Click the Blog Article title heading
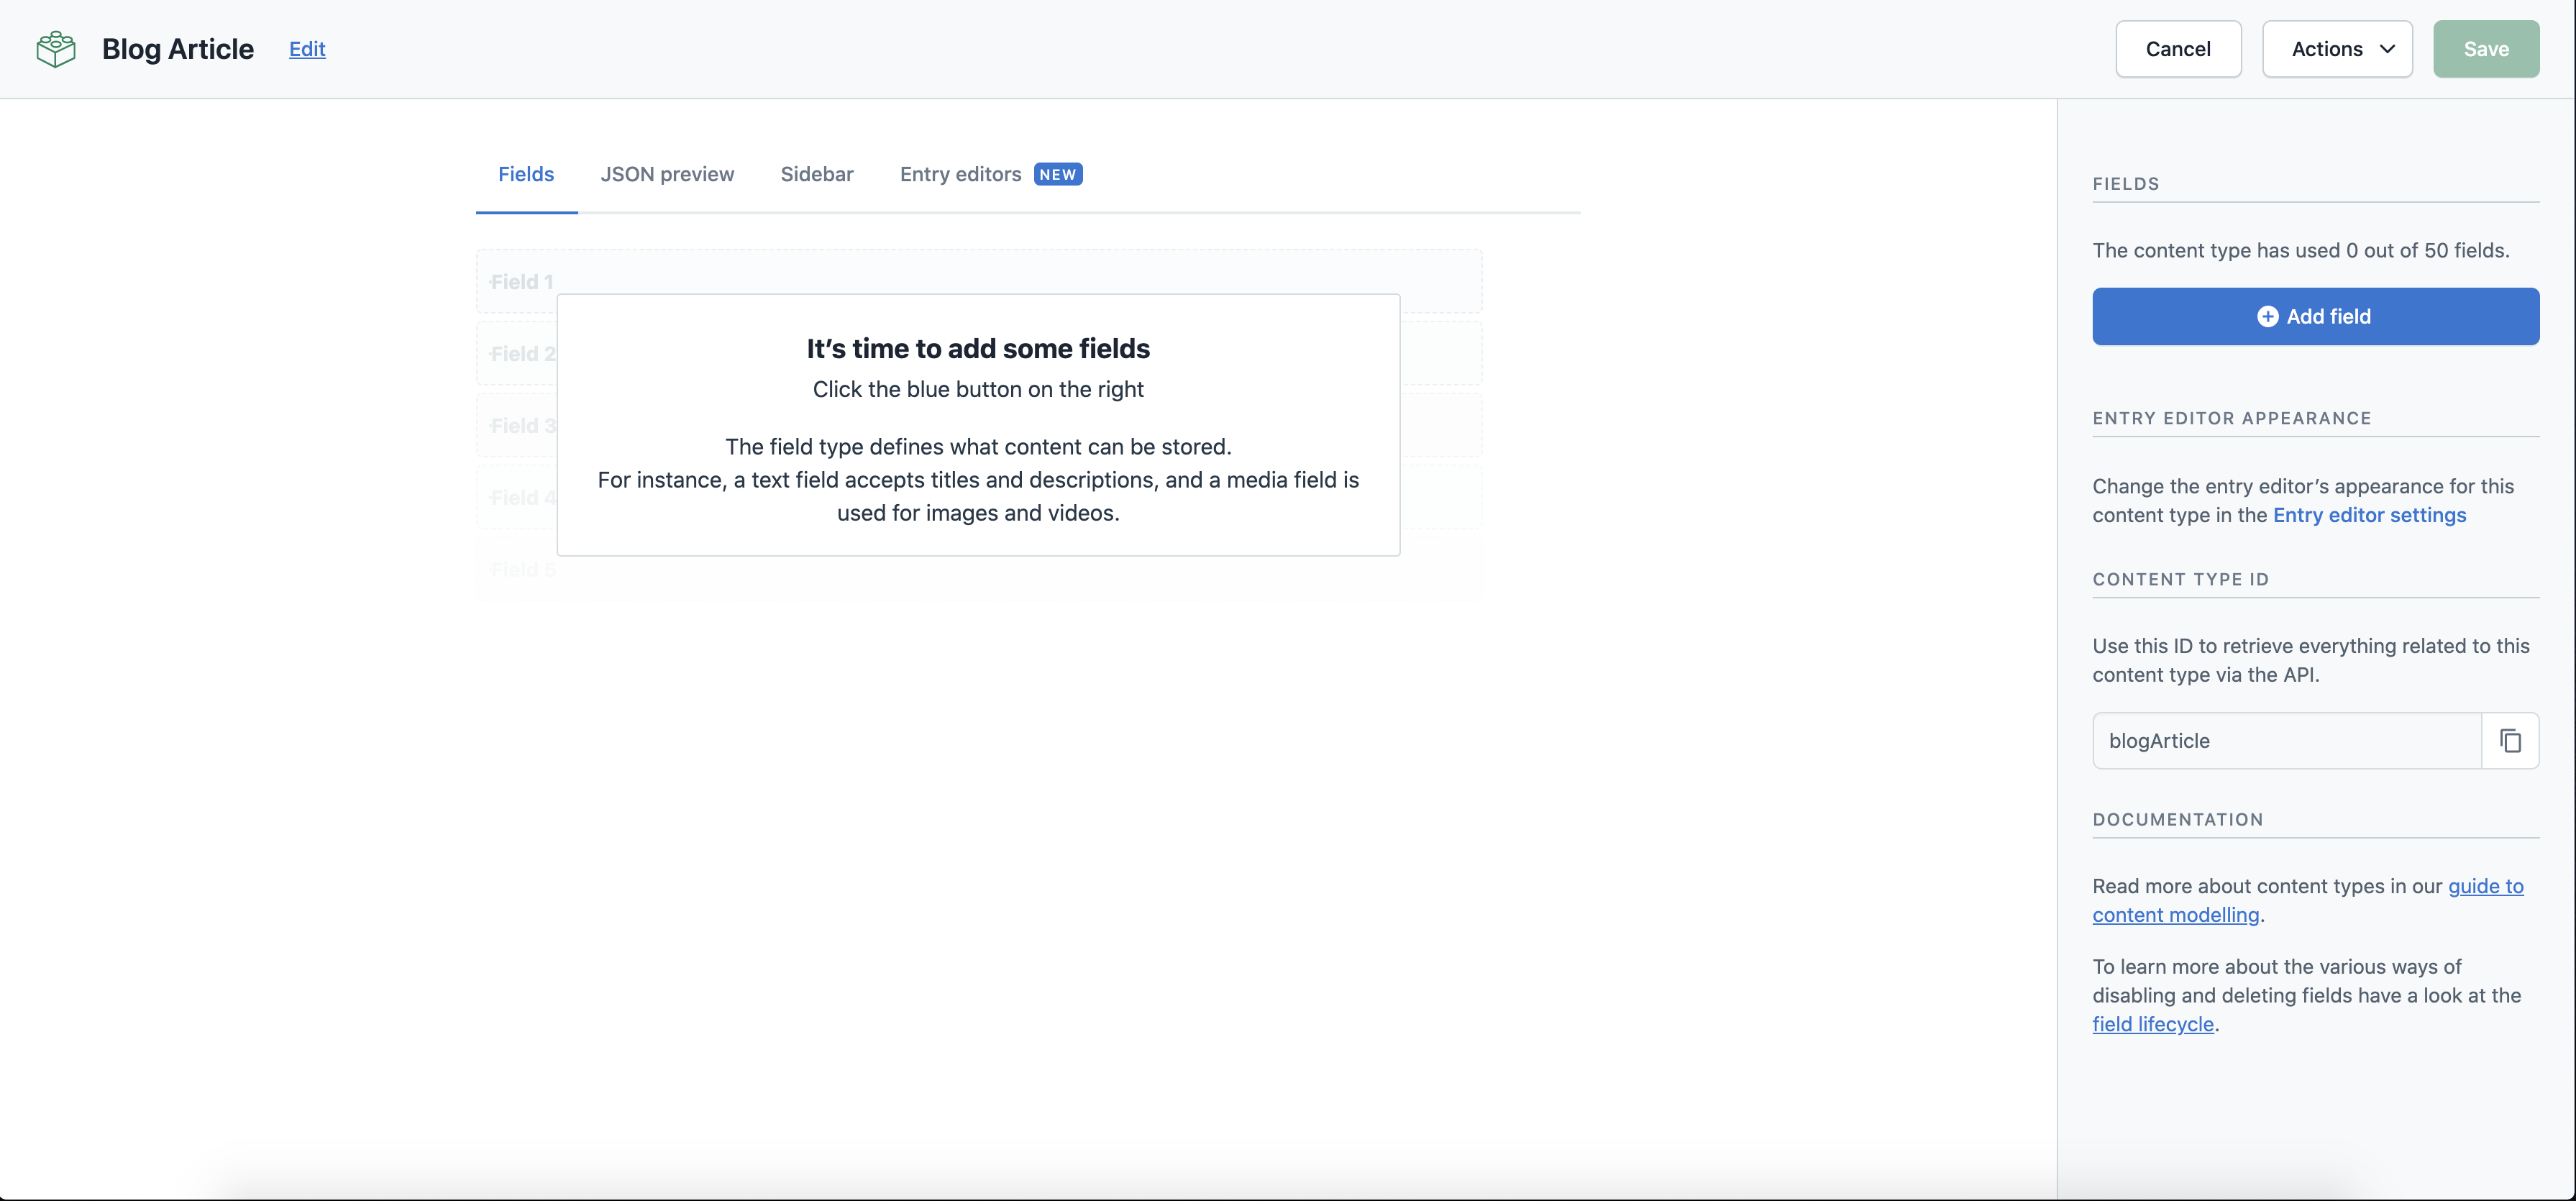Viewport: 2576px width, 1201px height. tap(178, 49)
